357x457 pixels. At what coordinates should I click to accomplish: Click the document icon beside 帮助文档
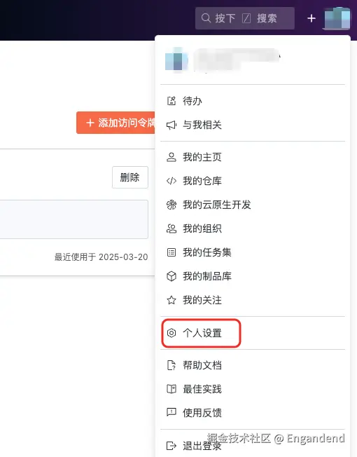click(x=171, y=365)
